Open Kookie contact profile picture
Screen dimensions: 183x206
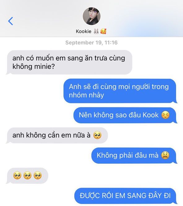(x=92, y=16)
